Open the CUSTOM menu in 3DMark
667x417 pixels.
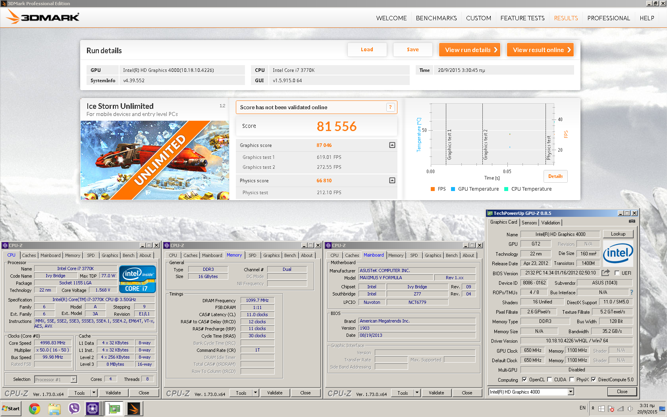pyautogui.click(x=478, y=18)
